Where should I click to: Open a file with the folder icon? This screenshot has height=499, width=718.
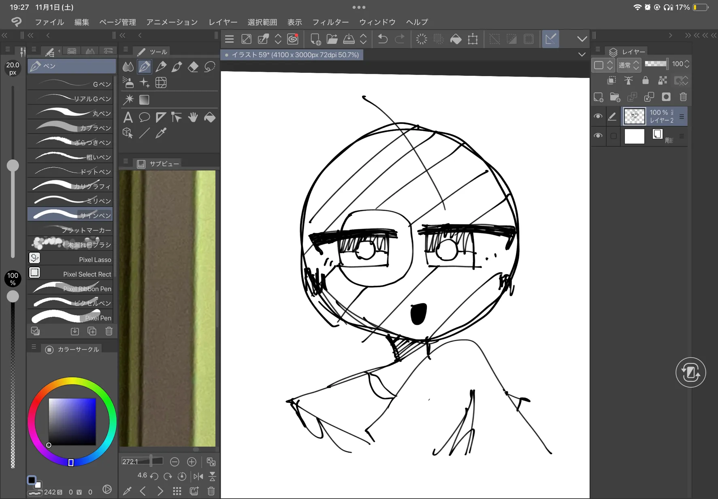(x=332, y=39)
